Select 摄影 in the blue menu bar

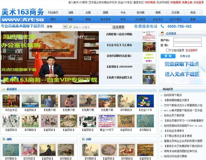click(x=71, y=19)
